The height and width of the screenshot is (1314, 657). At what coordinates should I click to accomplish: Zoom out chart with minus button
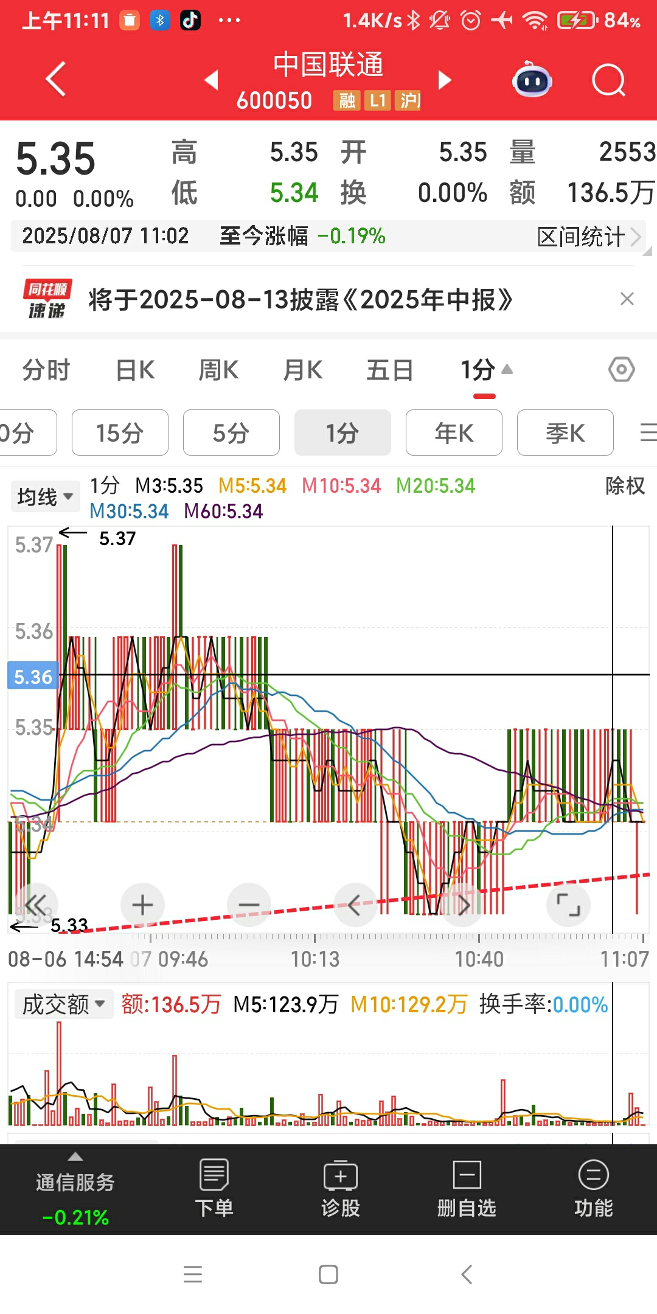[249, 905]
